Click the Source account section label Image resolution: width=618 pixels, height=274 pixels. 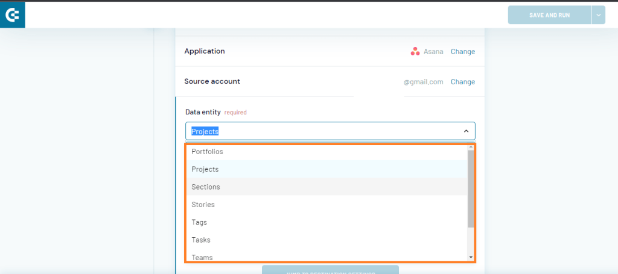(212, 81)
